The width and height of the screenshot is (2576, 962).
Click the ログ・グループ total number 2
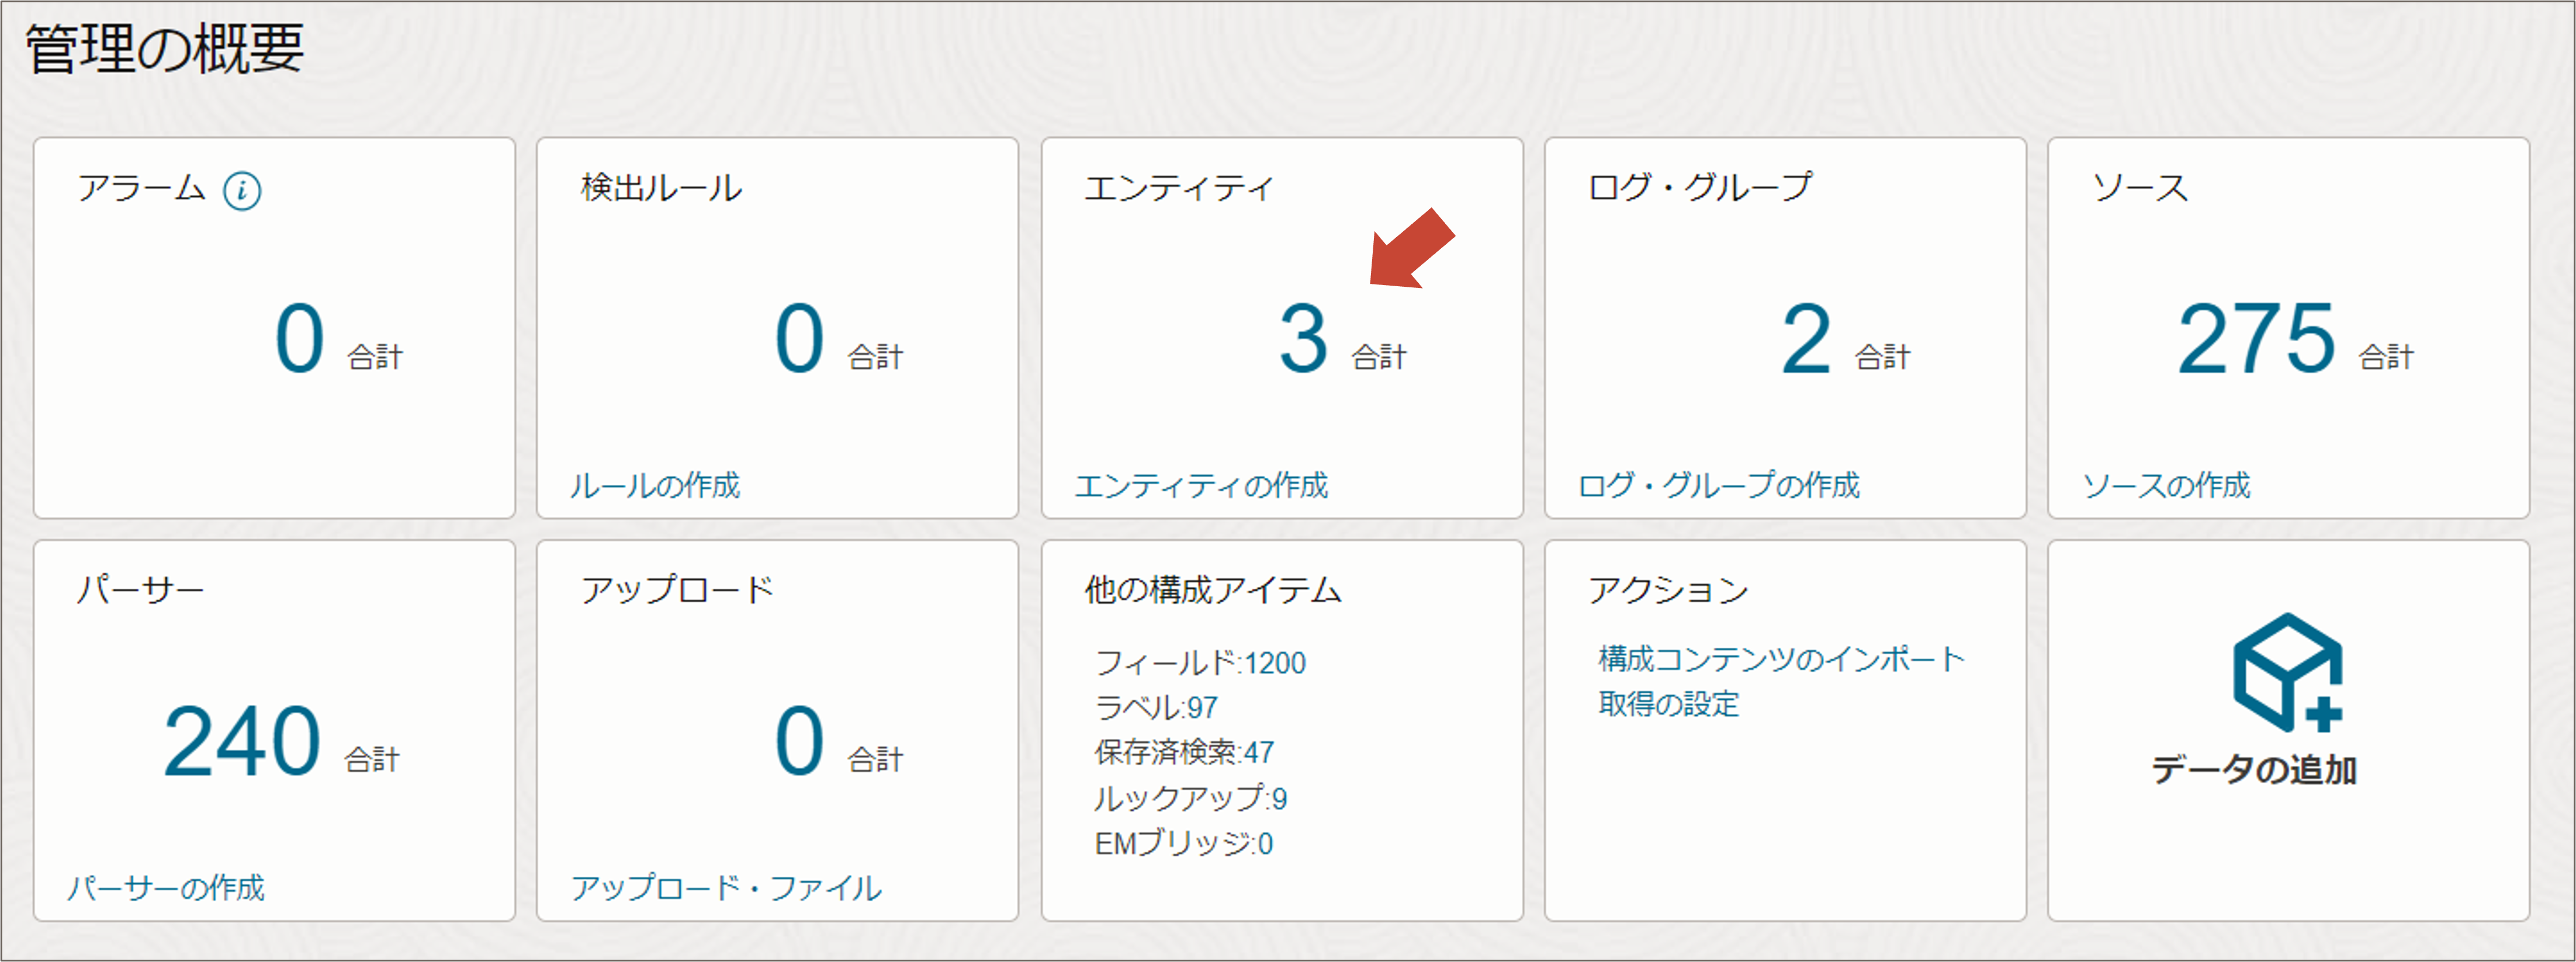coord(1806,340)
